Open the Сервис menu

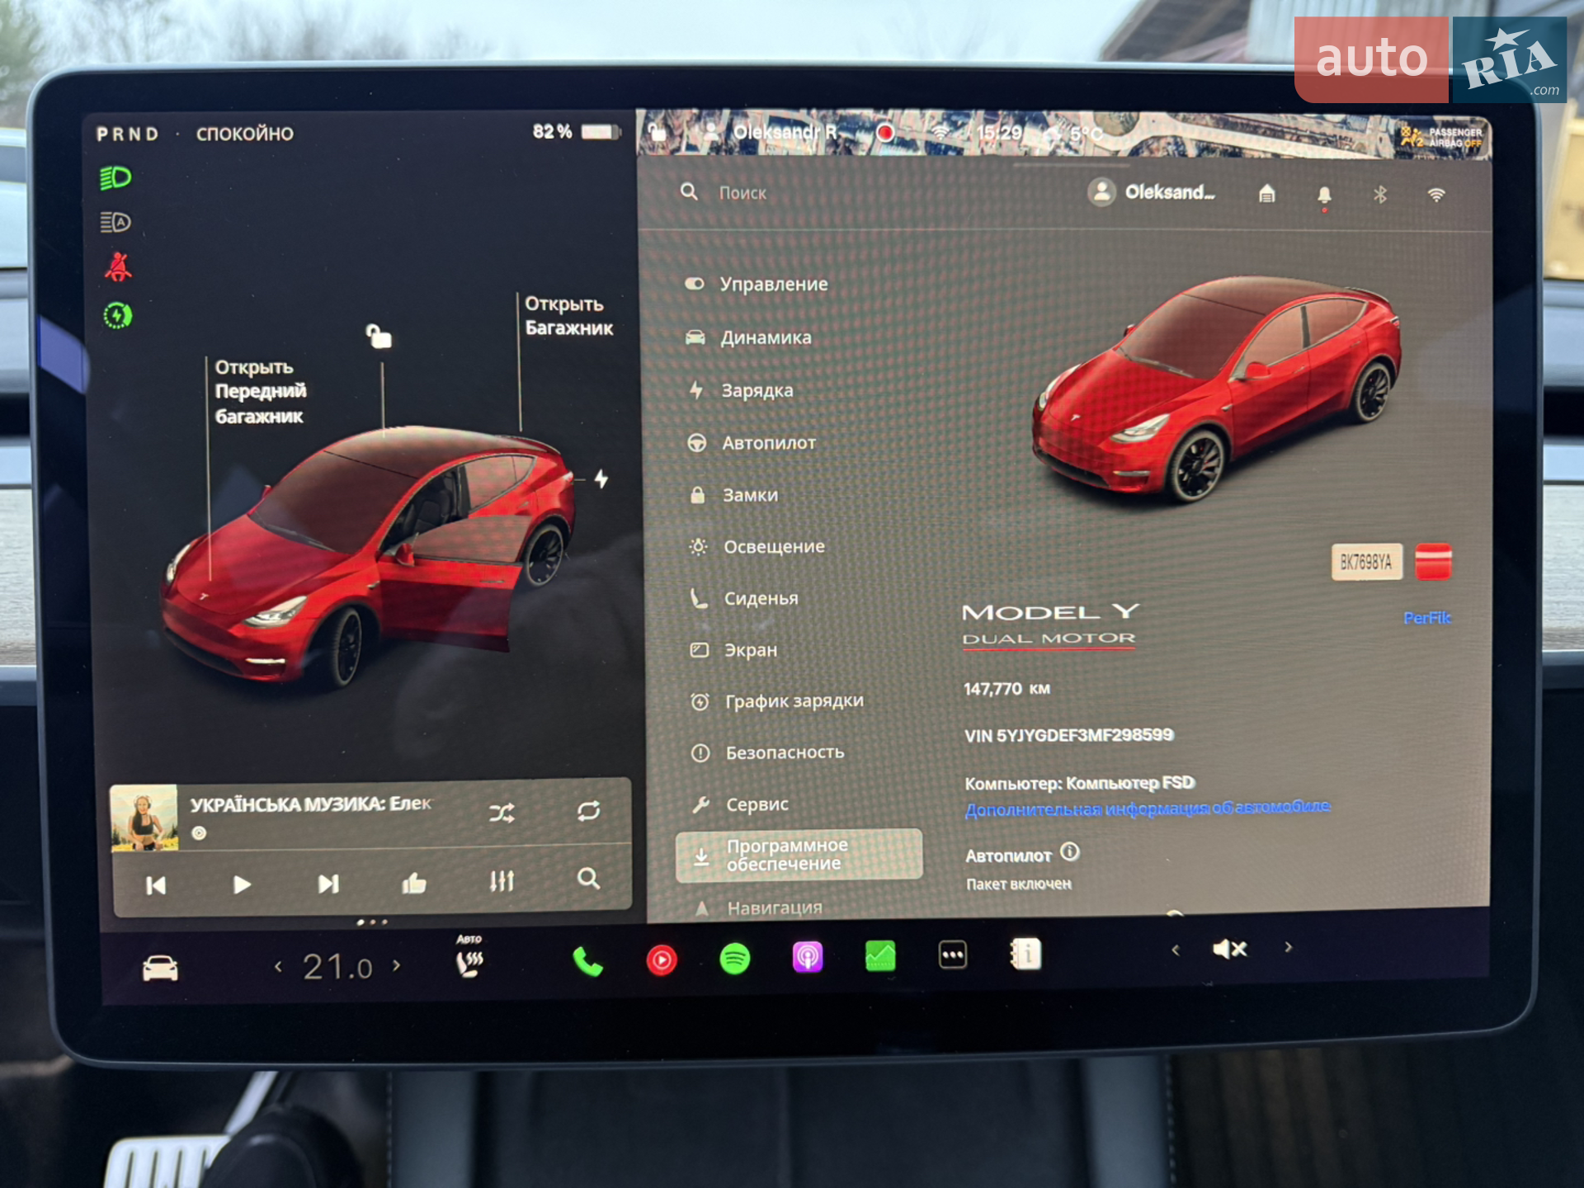[740, 804]
